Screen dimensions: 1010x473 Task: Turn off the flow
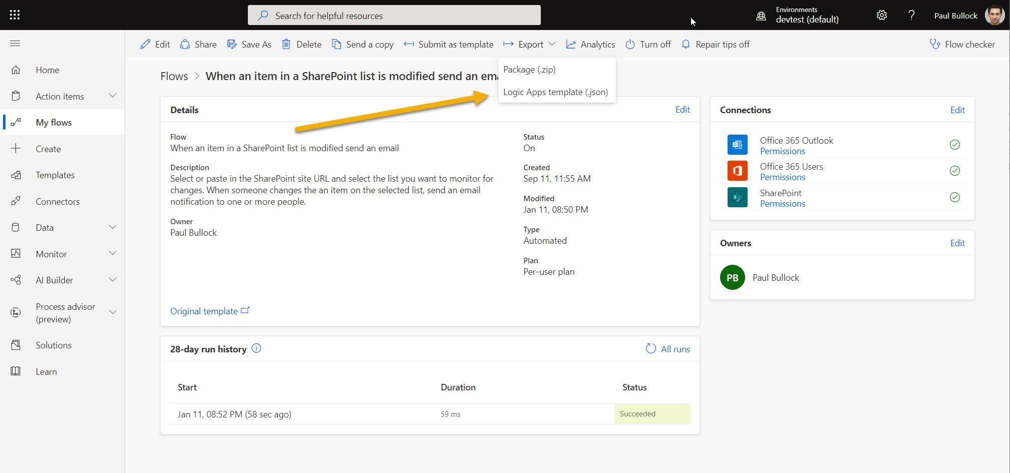pyautogui.click(x=648, y=44)
